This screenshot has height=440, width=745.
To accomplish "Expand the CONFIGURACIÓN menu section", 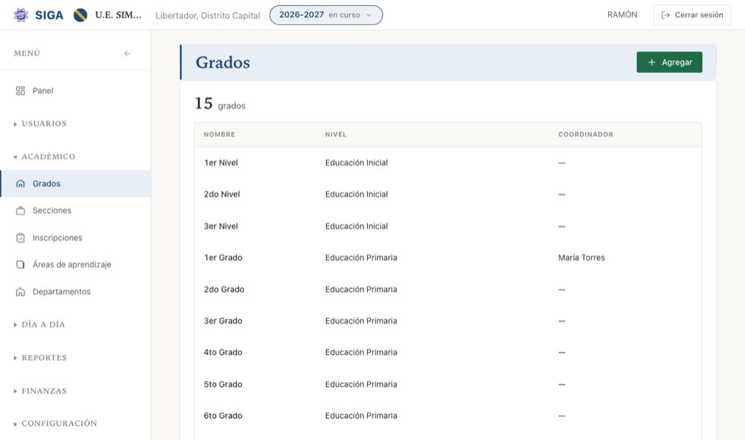I will tap(55, 423).
